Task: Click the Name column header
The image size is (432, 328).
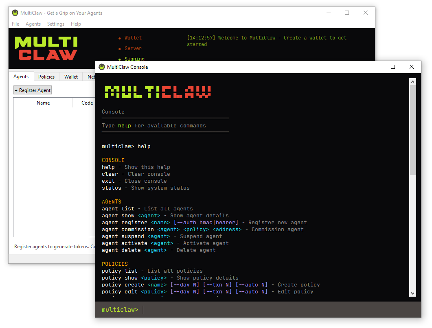Action: [x=43, y=103]
